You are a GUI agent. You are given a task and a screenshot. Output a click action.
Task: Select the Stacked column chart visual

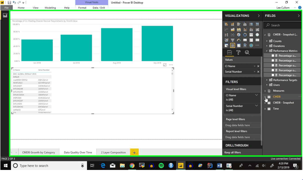232,24
